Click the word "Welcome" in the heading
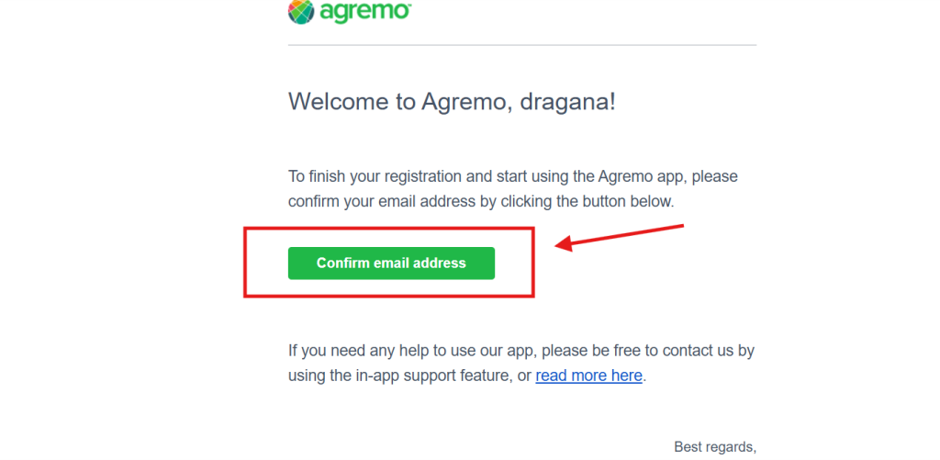The image size is (940, 460). (x=340, y=101)
